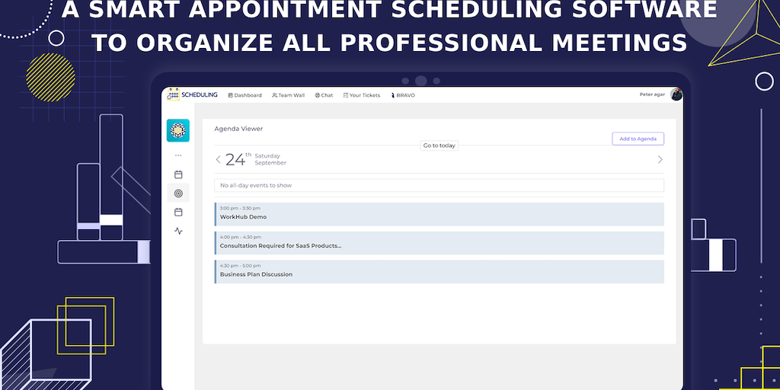Click the Go to today button

click(x=440, y=145)
